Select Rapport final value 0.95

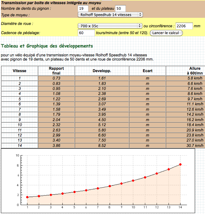click(x=56, y=88)
